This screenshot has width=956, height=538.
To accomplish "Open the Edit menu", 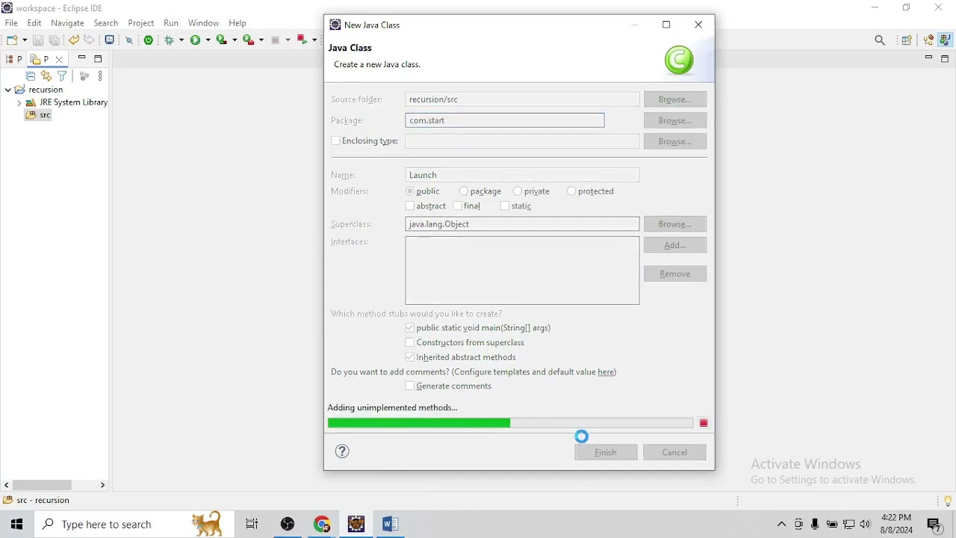I will coord(34,23).
